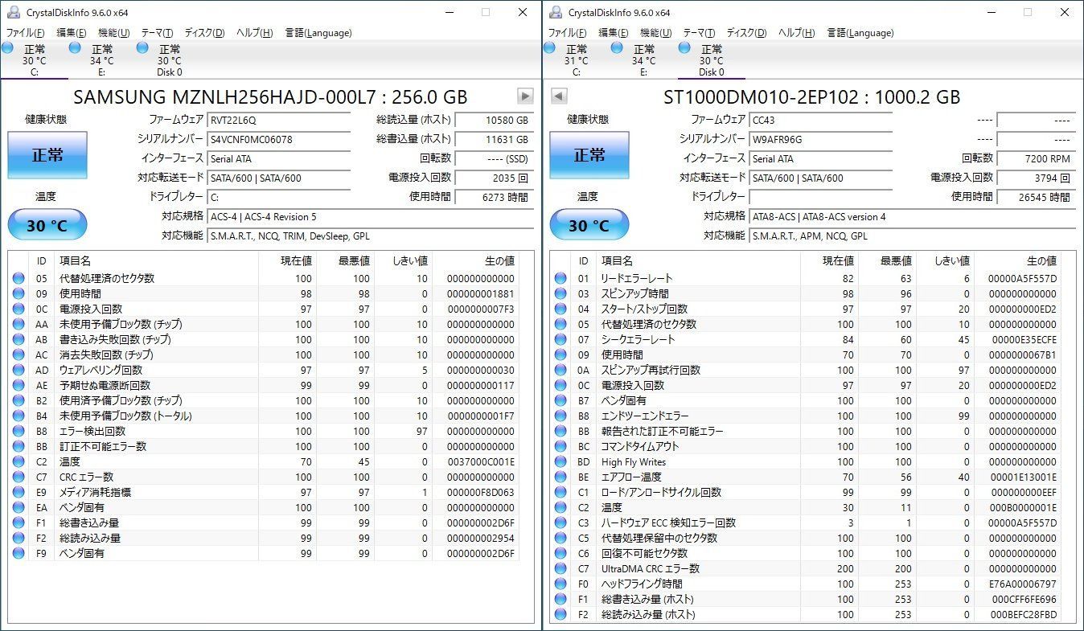Click 使用時間 field 26545 時間
This screenshot has width=1084, height=631.
(1036, 197)
